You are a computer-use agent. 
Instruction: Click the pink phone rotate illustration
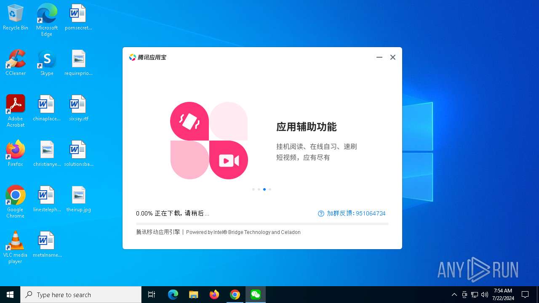click(189, 121)
